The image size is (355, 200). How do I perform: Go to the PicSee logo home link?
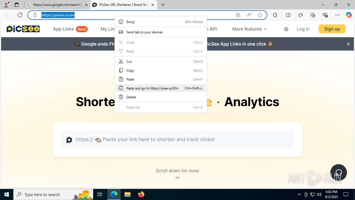tap(23, 29)
